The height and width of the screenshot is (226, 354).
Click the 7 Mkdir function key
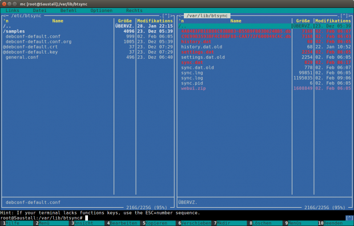click(x=231, y=223)
